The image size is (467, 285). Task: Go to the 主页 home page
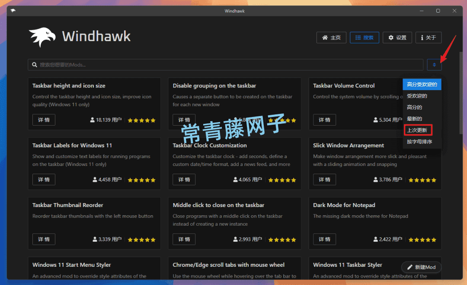click(x=331, y=38)
